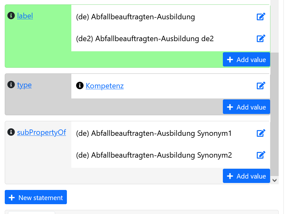
Task: Add a new value to subPropertyOf
Action: pos(246,176)
